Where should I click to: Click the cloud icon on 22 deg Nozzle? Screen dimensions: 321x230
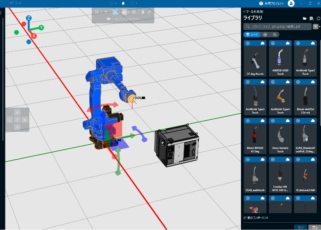pos(262,44)
